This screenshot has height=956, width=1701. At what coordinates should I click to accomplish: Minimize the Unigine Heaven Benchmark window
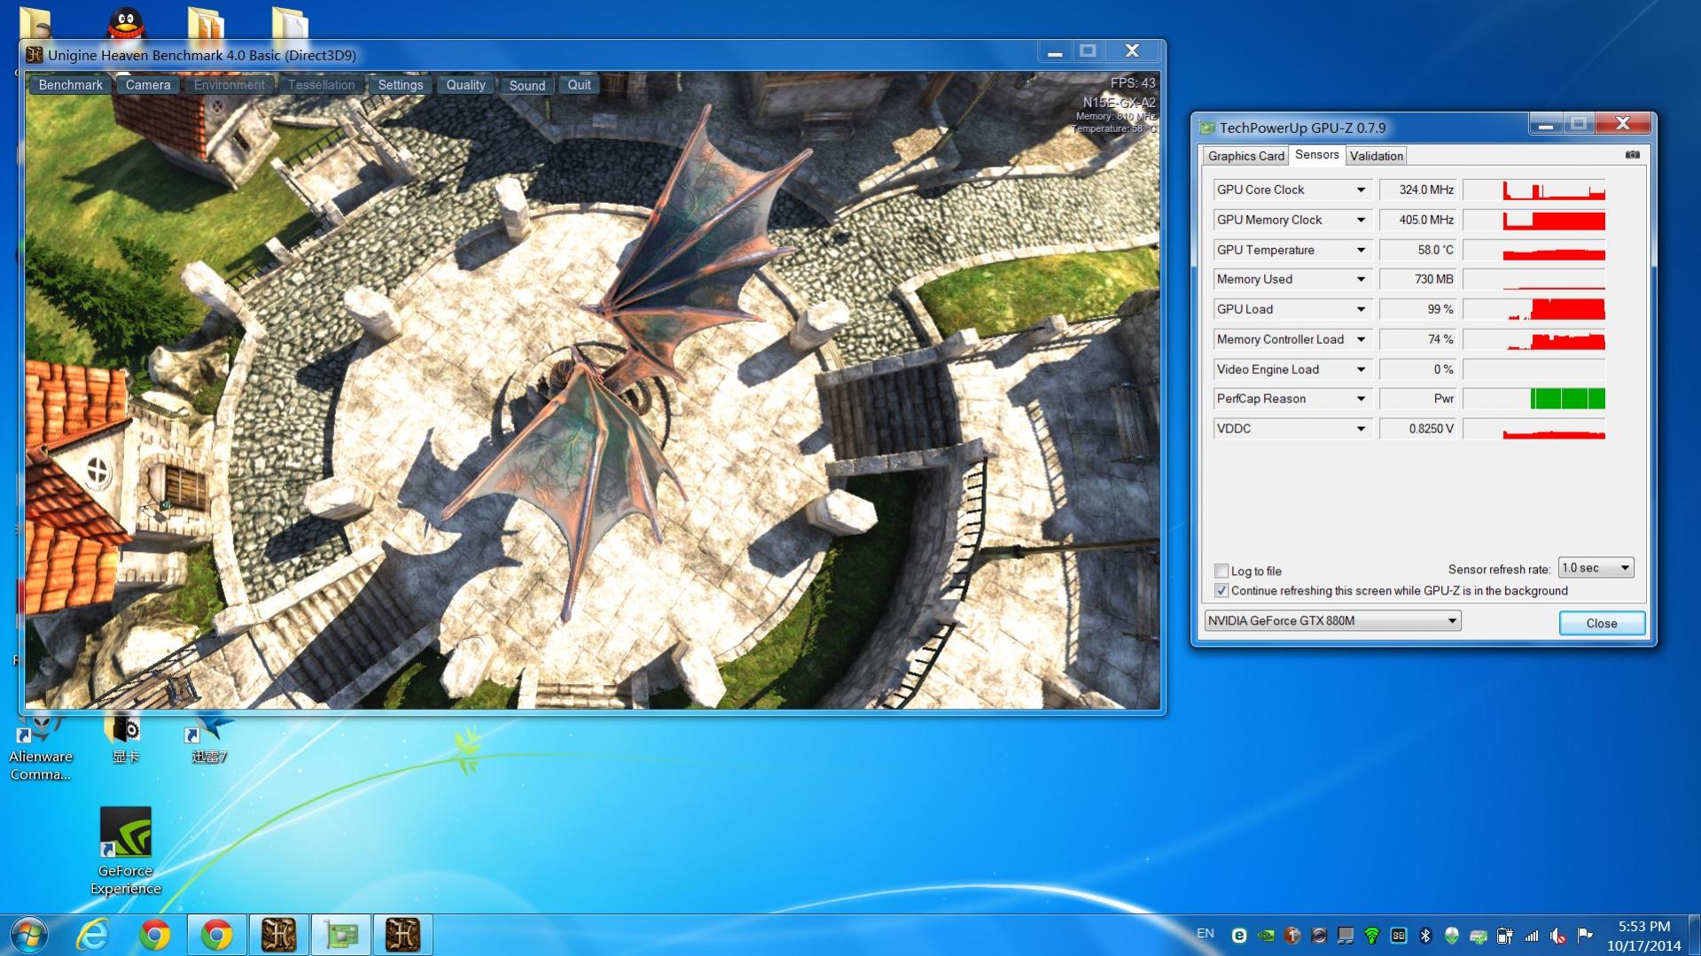(1055, 51)
